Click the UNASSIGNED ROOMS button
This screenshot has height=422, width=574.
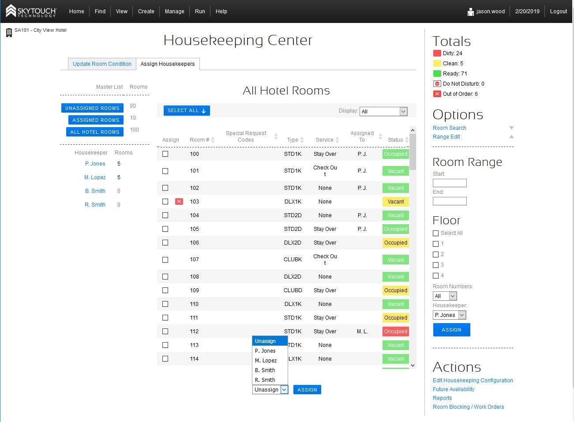pos(92,108)
